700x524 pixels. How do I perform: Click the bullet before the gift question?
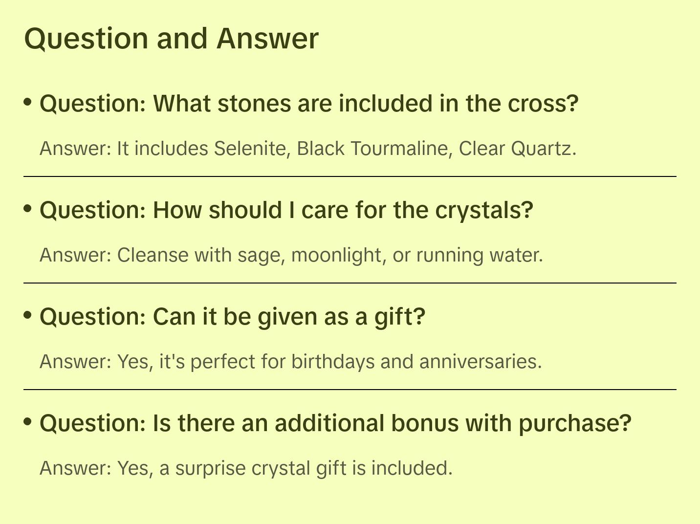(x=28, y=315)
